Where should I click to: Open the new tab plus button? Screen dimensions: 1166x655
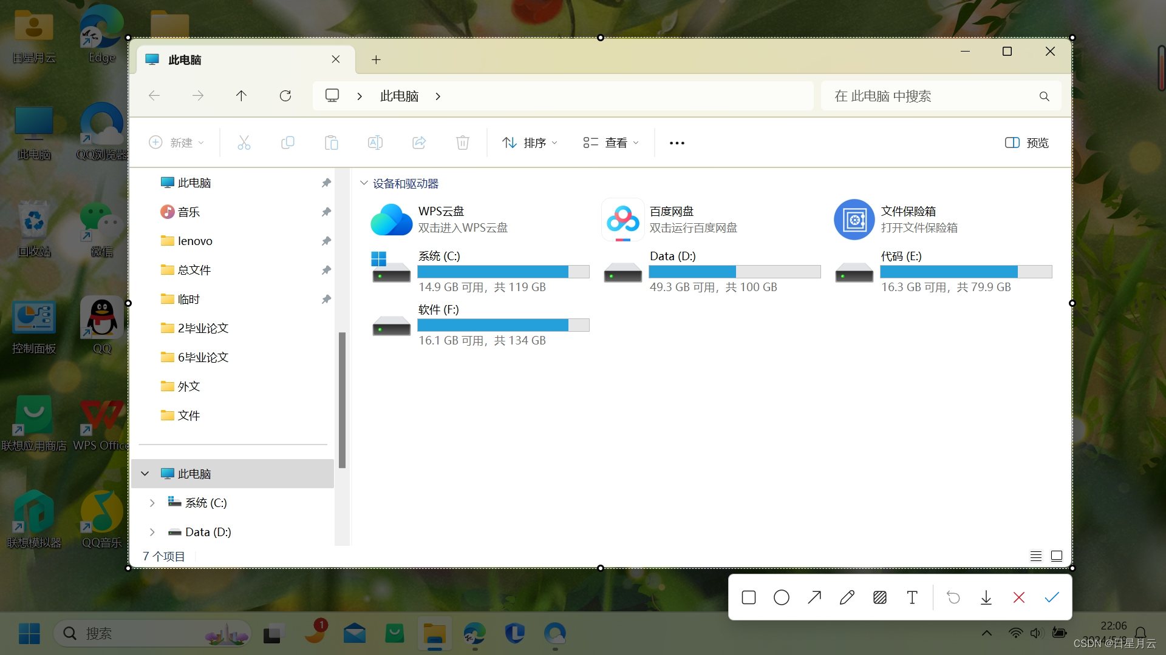pos(376,59)
